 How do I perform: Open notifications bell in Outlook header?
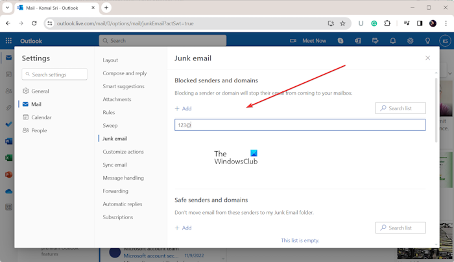(x=393, y=41)
